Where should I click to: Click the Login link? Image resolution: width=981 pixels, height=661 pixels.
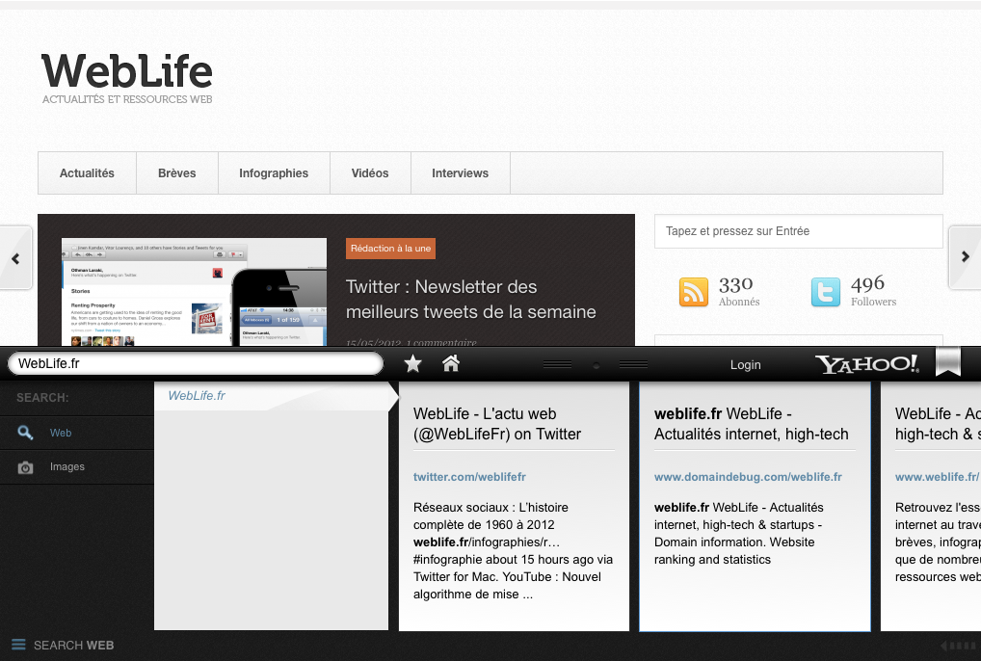click(x=745, y=364)
